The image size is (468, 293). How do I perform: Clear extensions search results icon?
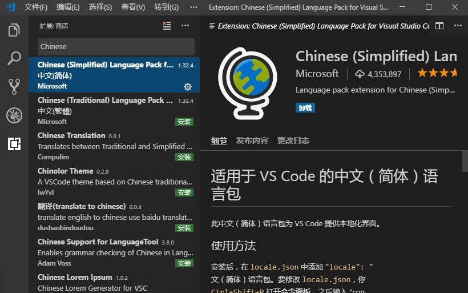[x=167, y=26]
